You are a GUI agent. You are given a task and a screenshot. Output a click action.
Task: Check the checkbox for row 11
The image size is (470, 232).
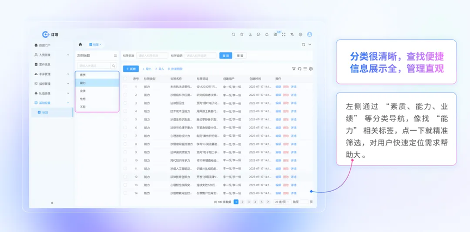(x=125, y=169)
